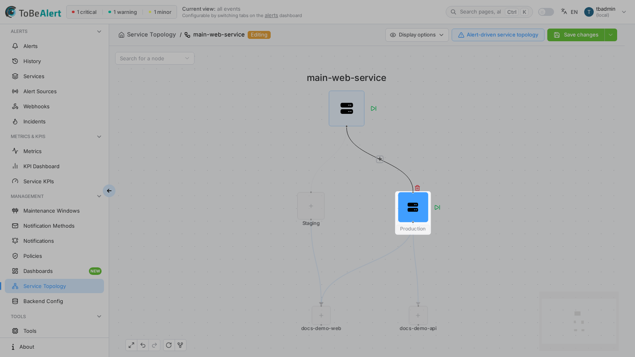Click the Search pages input field
The height and width of the screenshot is (357, 635).
pos(489,12)
